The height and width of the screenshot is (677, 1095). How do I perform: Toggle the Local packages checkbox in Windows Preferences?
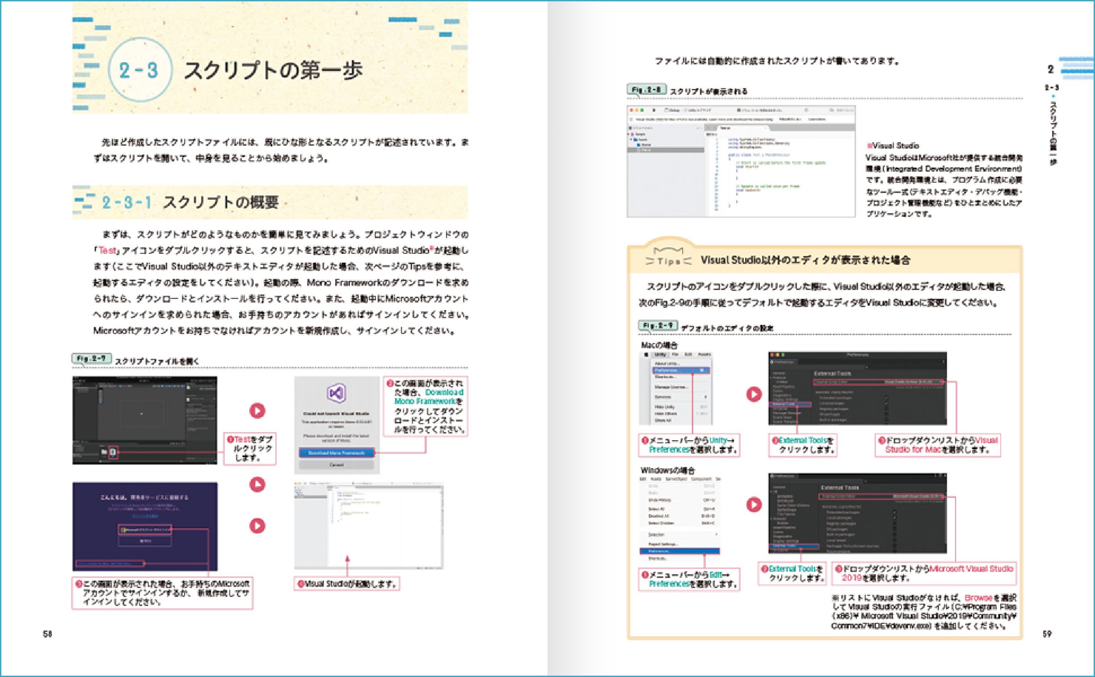click(895, 517)
